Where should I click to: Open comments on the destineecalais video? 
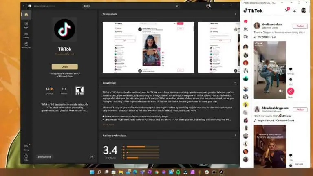pos(291,79)
